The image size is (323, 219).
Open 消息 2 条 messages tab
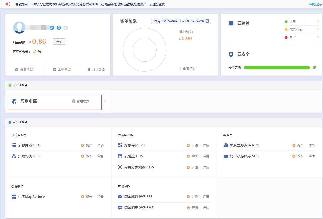click(24, 69)
